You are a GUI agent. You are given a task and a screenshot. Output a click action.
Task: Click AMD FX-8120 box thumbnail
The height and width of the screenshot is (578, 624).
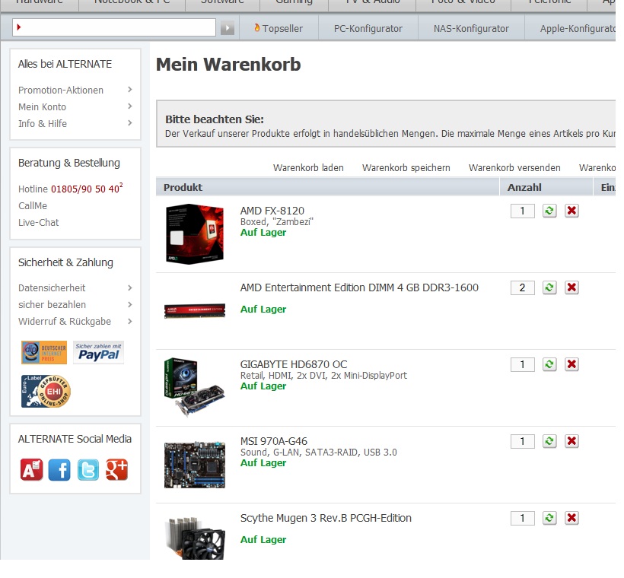click(x=195, y=234)
